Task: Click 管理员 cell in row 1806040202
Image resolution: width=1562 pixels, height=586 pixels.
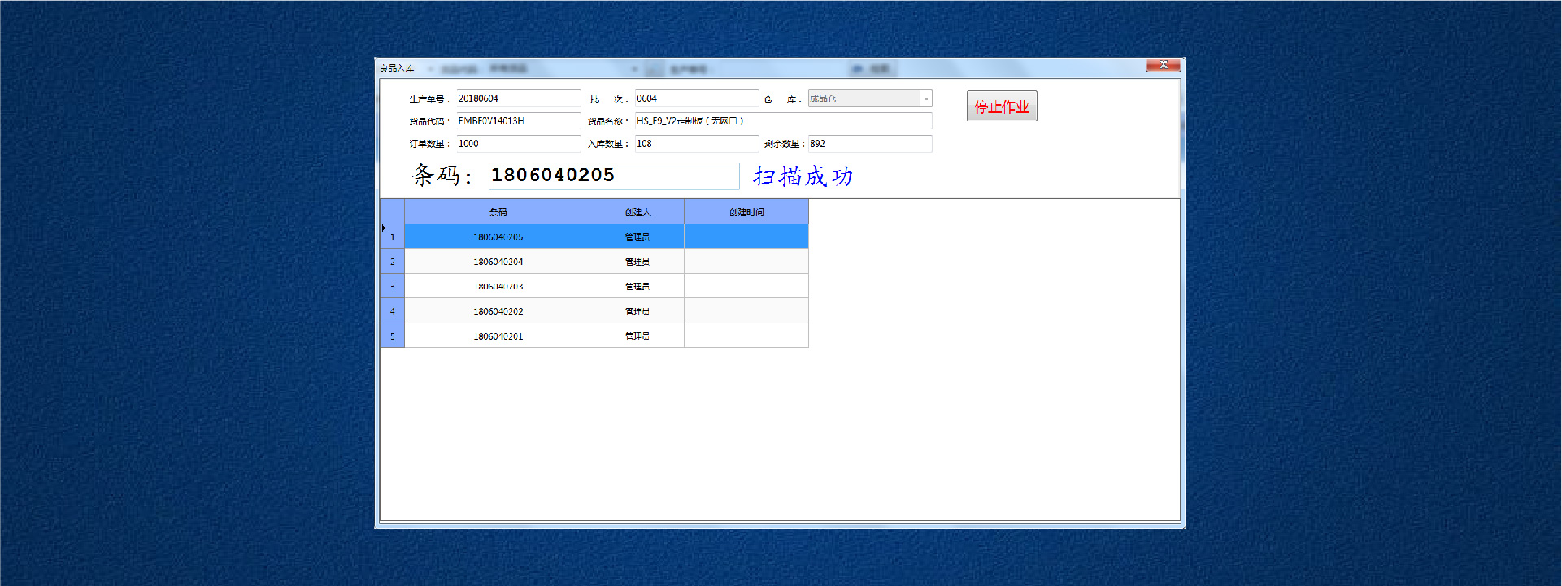Action: (x=637, y=311)
